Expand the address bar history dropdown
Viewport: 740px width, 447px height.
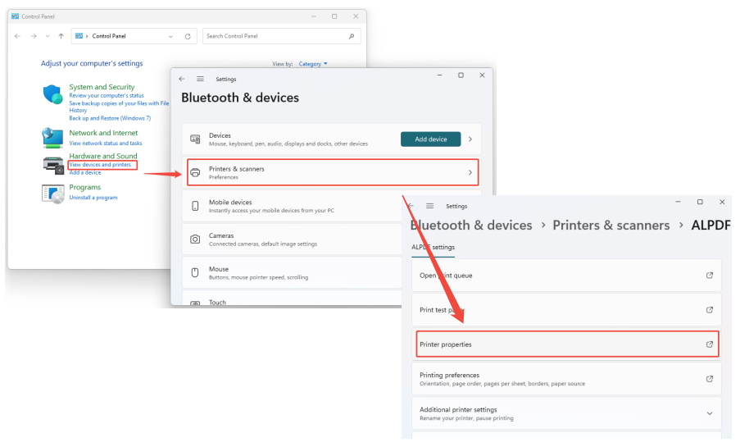click(170, 36)
